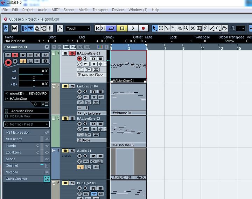Select the Draw pencil tool
The image size is (252, 199).
(205, 28)
